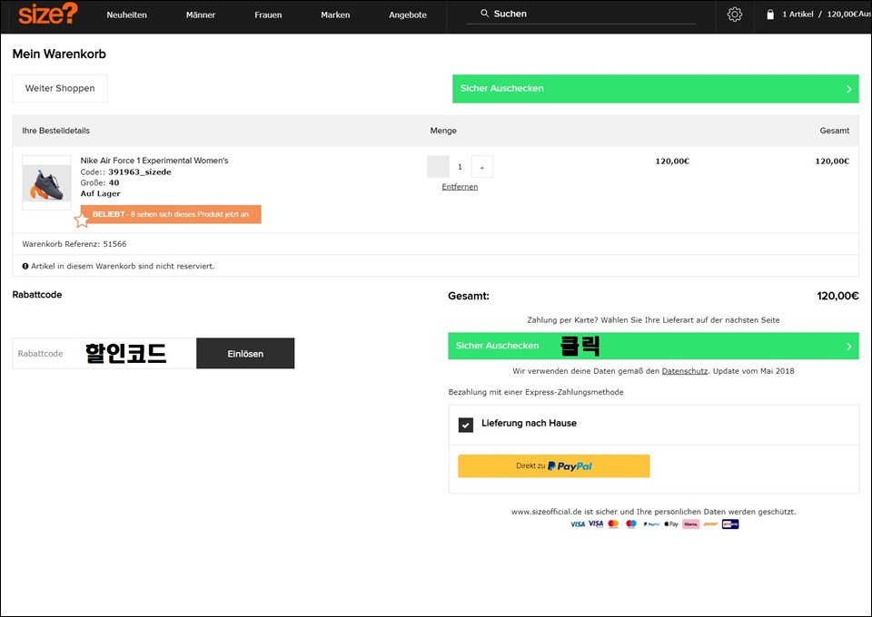
Task: Open the Frauen menu
Action: click(268, 15)
